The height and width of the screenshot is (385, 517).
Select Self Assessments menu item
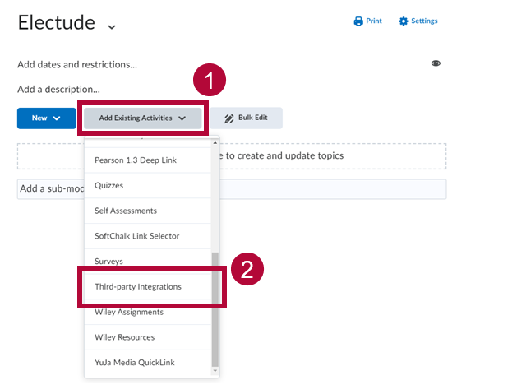coord(126,211)
